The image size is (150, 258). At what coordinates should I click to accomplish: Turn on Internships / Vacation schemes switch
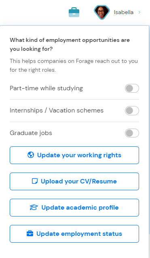tap(132, 110)
